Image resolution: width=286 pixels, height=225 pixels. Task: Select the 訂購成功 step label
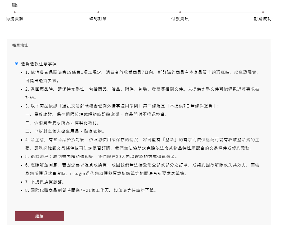pyautogui.click(x=263, y=19)
